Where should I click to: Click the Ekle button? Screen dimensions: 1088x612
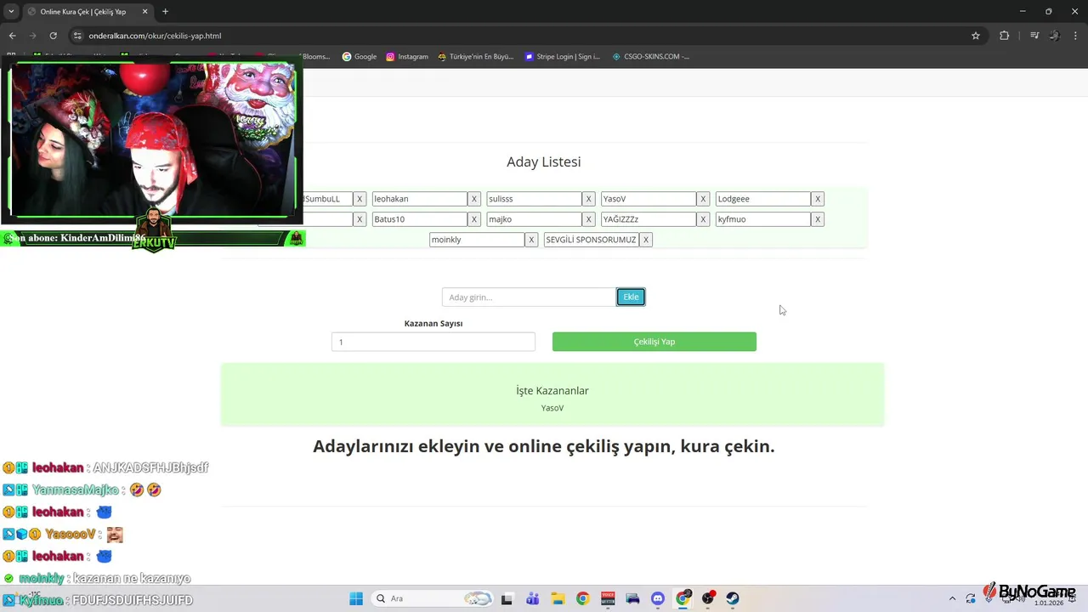631,297
